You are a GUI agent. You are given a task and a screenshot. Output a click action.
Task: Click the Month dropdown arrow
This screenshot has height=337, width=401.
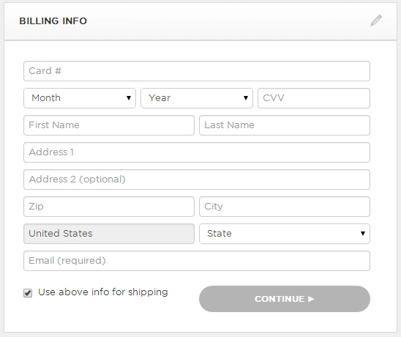[129, 98]
